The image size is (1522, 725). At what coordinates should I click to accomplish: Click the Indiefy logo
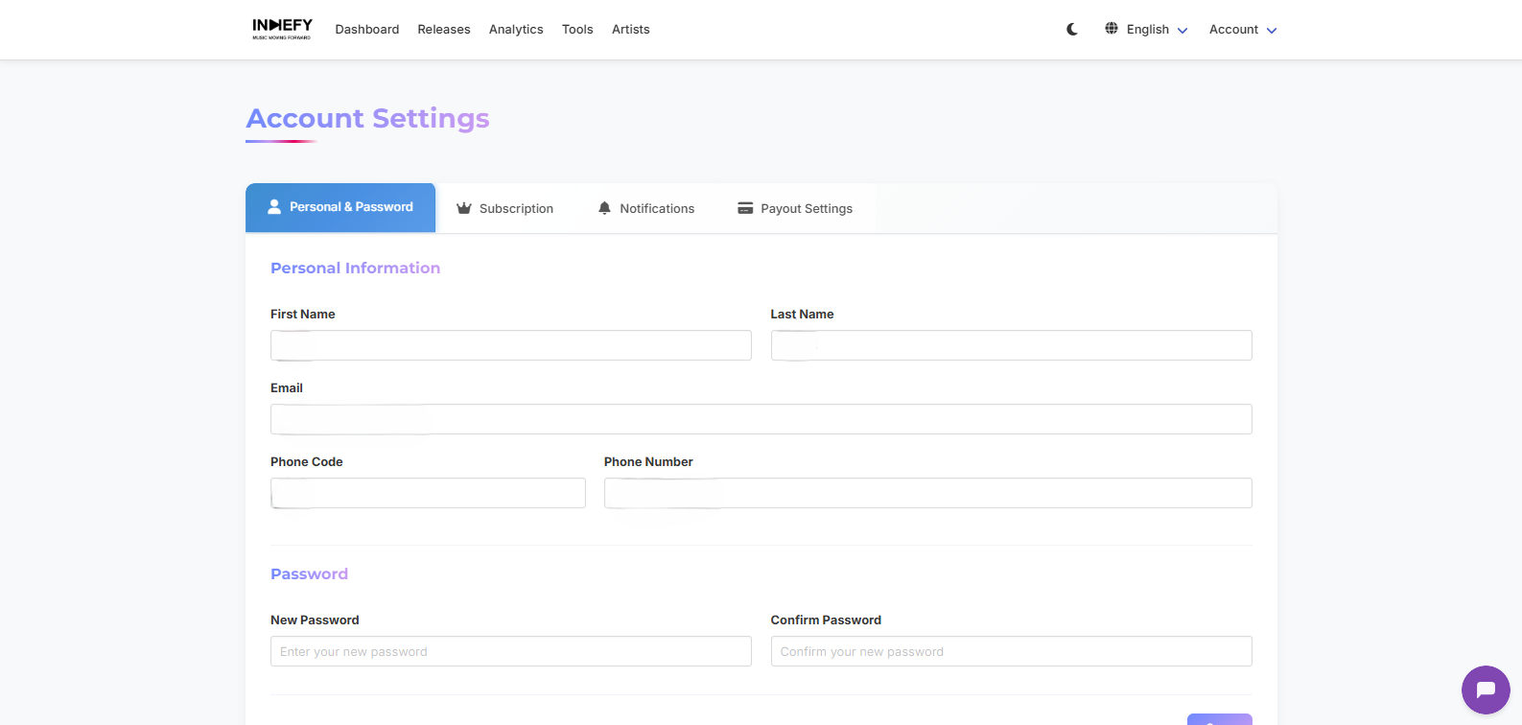point(282,29)
